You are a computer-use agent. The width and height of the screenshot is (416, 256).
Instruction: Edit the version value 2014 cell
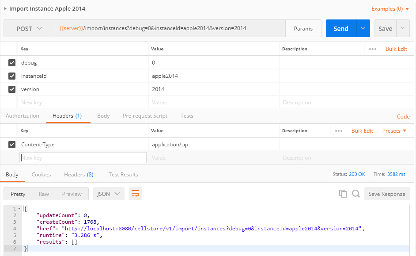coord(214,89)
